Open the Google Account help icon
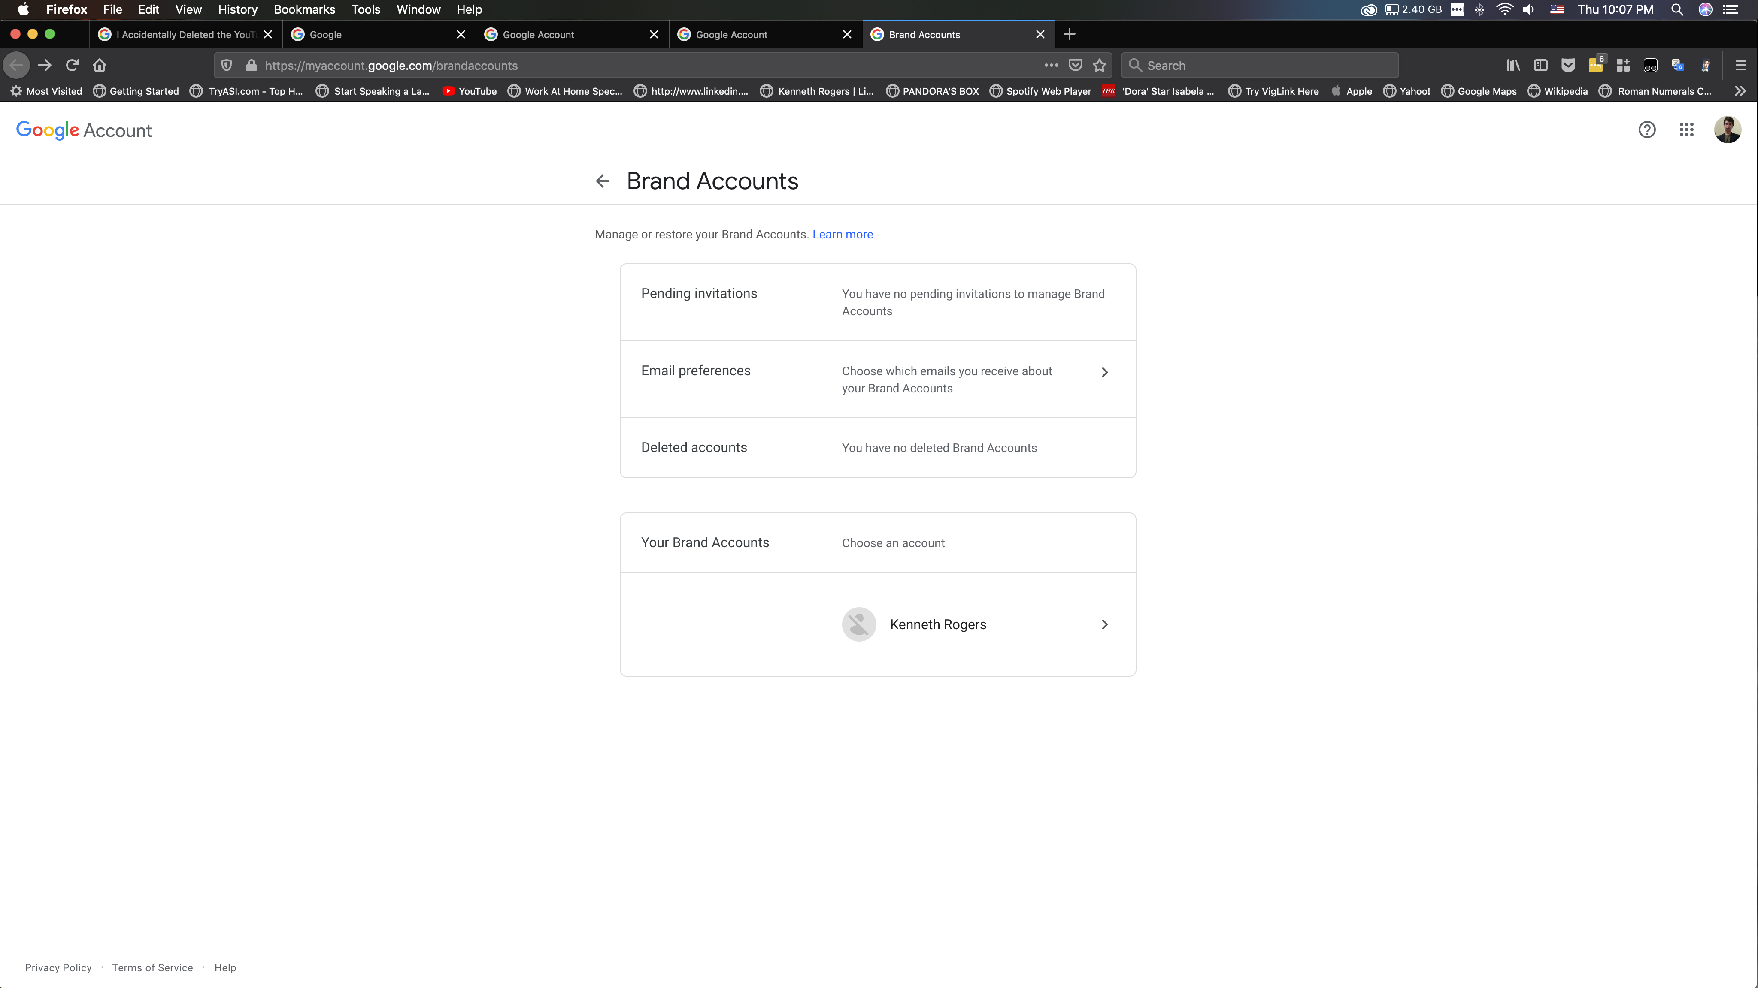The height and width of the screenshot is (988, 1758). 1647,130
